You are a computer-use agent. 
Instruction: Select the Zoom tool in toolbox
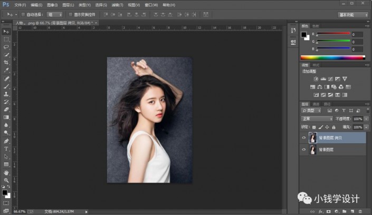pos(6,180)
